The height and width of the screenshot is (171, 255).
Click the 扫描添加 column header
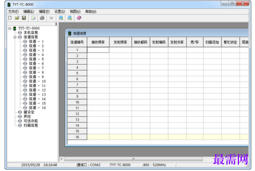(x=212, y=42)
